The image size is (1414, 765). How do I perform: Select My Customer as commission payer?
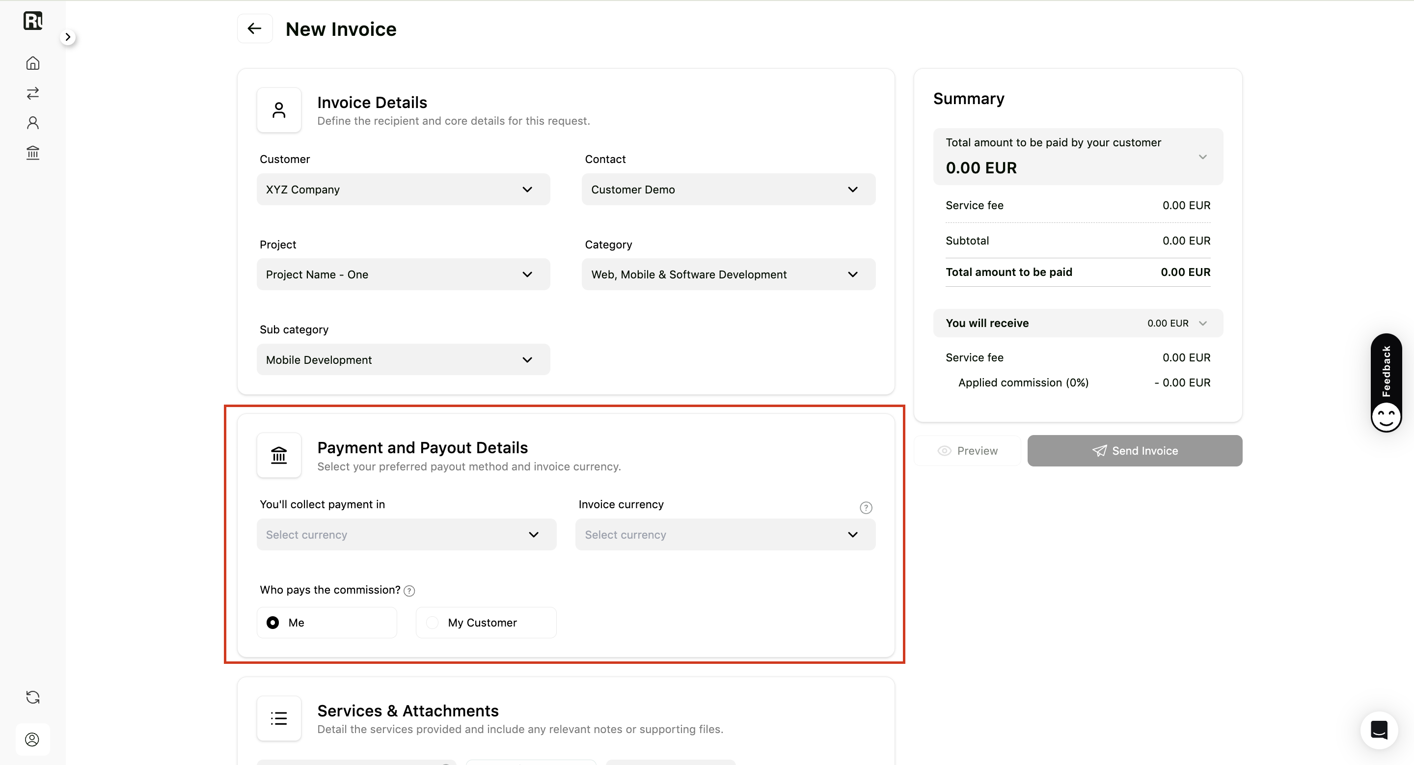pos(486,622)
